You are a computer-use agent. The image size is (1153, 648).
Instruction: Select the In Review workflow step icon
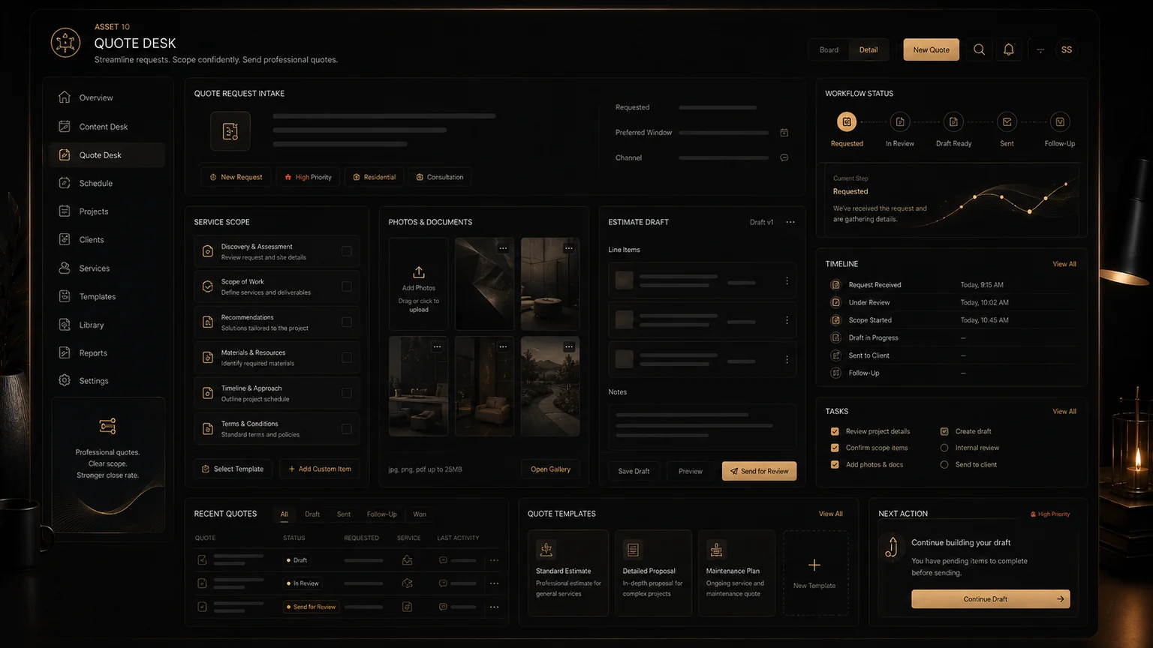(x=900, y=121)
